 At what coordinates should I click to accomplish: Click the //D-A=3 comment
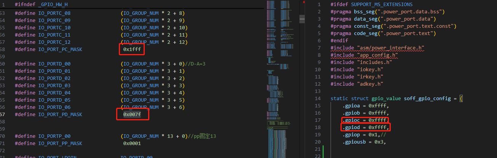pos(195,64)
